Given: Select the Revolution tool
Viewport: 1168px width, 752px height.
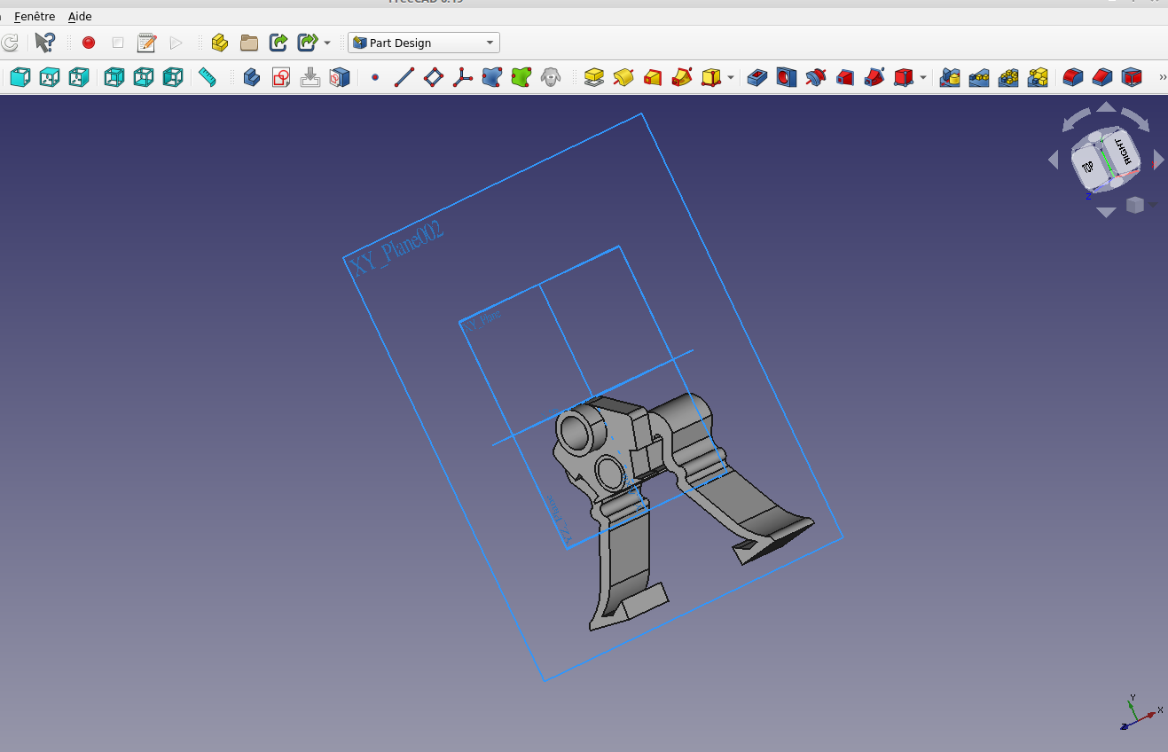Looking at the screenshot, I should 623,78.
